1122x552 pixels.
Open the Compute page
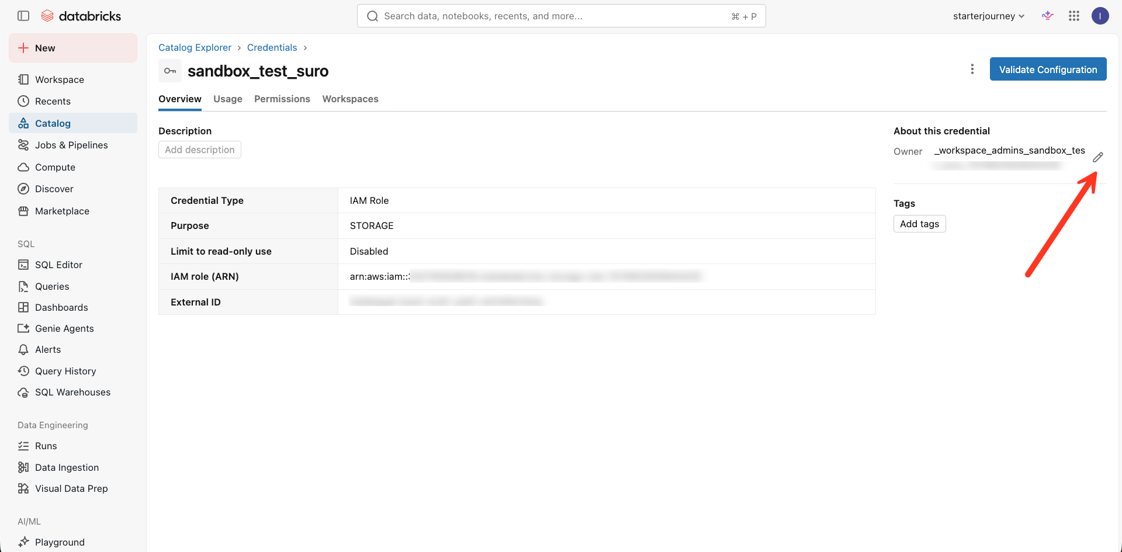[x=73, y=167]
